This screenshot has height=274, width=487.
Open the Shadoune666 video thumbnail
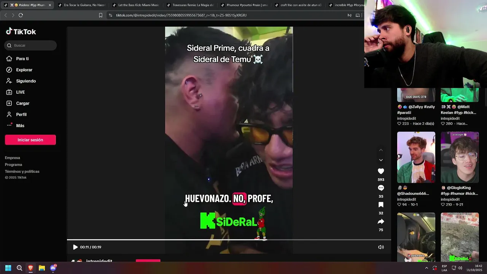pyautogui.click(x=416, y=157)
